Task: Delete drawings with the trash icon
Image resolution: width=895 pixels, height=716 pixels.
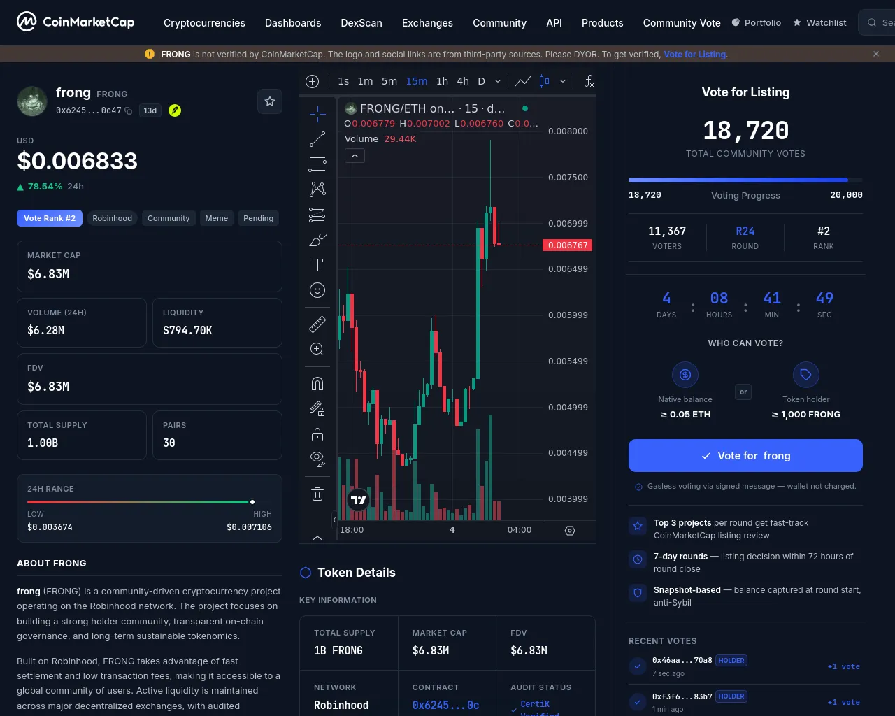Action: pyautogui.click(x=317, y=494)
